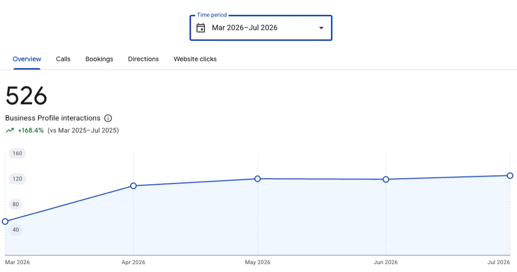
Task: Click the Business Profile interactions label
Action: [53, 118]
